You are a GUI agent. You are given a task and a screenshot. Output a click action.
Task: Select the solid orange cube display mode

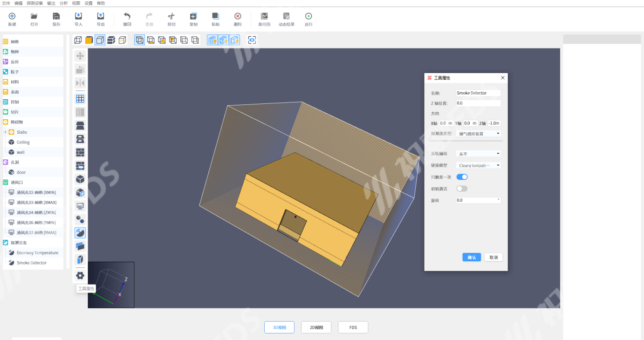89,40
